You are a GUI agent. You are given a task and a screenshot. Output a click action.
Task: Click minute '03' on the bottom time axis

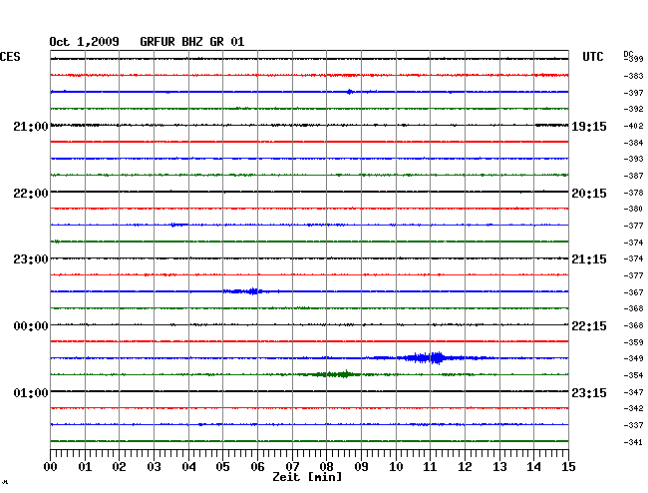[x=155, y=467]
